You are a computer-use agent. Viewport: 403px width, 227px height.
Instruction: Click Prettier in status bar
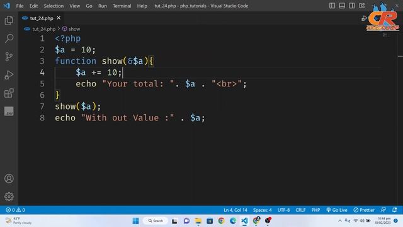coord(364,210)
